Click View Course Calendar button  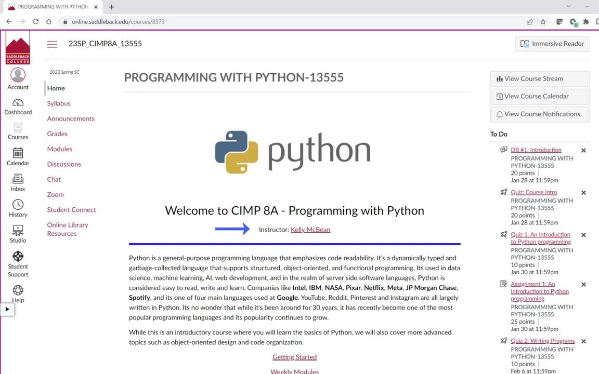coord(539,96)
